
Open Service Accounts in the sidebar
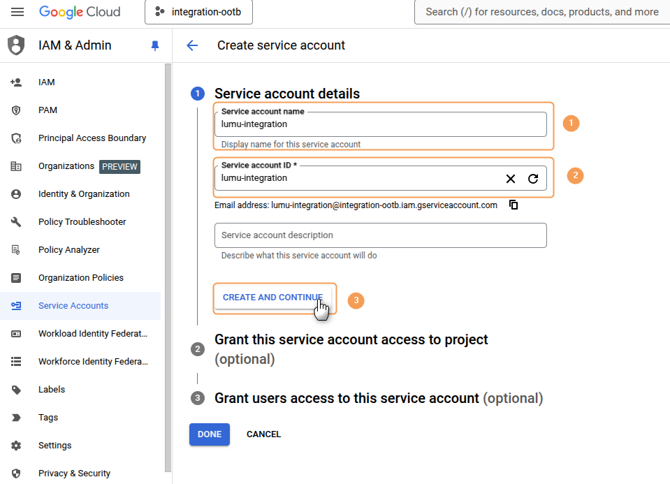click(x=73, y=306)
